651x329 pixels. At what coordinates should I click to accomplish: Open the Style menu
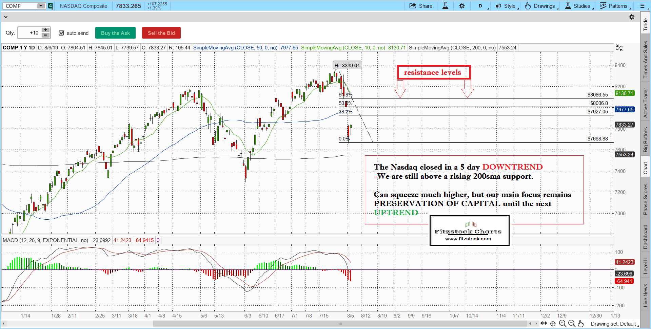pos(507,6)
